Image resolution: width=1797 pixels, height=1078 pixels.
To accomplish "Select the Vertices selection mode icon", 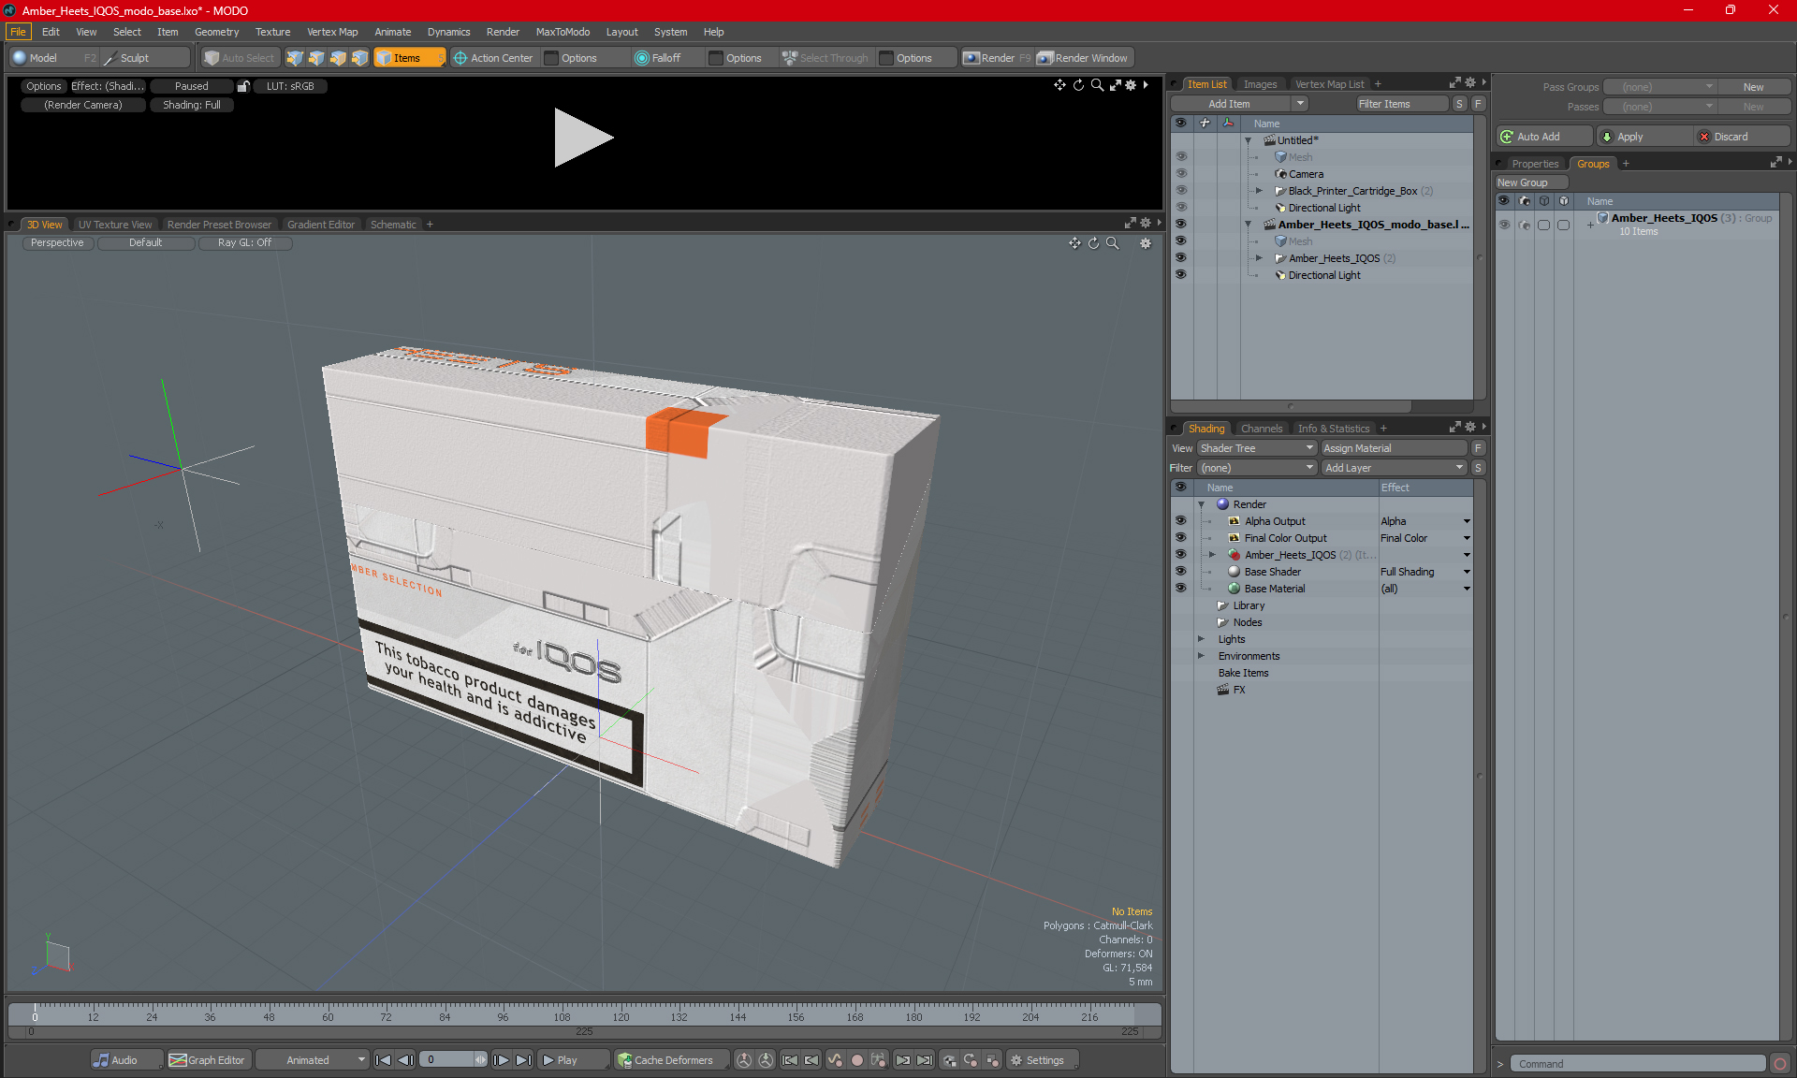I will tap(295, 58).
